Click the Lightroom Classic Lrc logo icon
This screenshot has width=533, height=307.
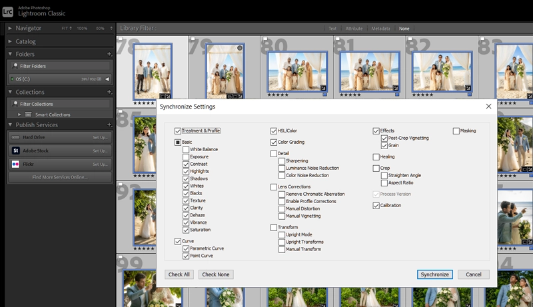pyautogui.click(x=7, y=12)
